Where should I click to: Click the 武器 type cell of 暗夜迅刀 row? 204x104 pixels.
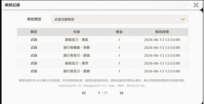click(x=34, y=63)
